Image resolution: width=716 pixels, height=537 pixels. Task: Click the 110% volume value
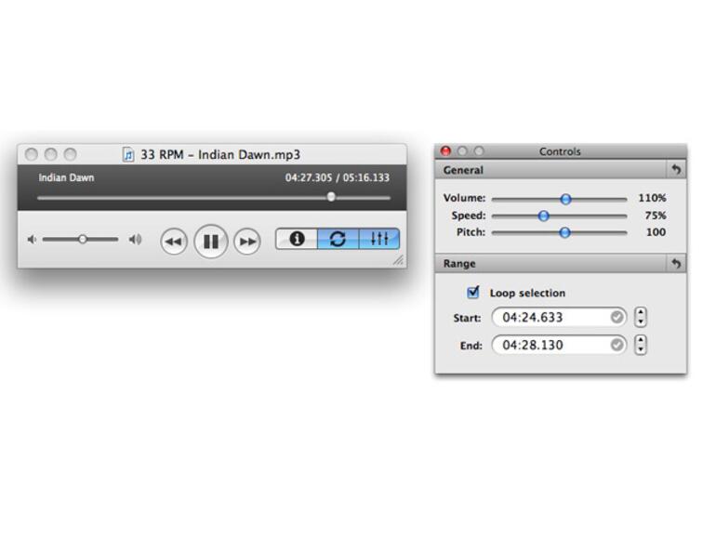point(652,198)
